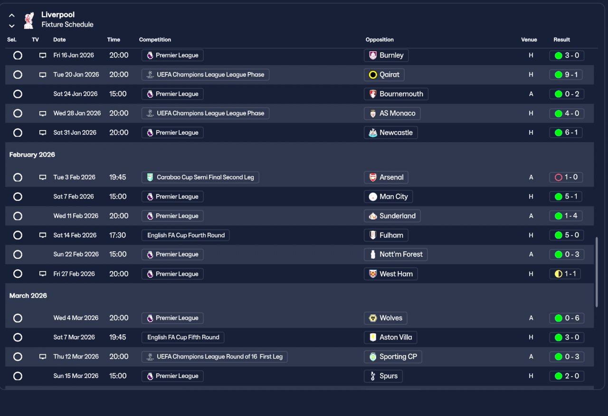Click the up chevron beside the Liverpool crest

click(x=12, y=15)
